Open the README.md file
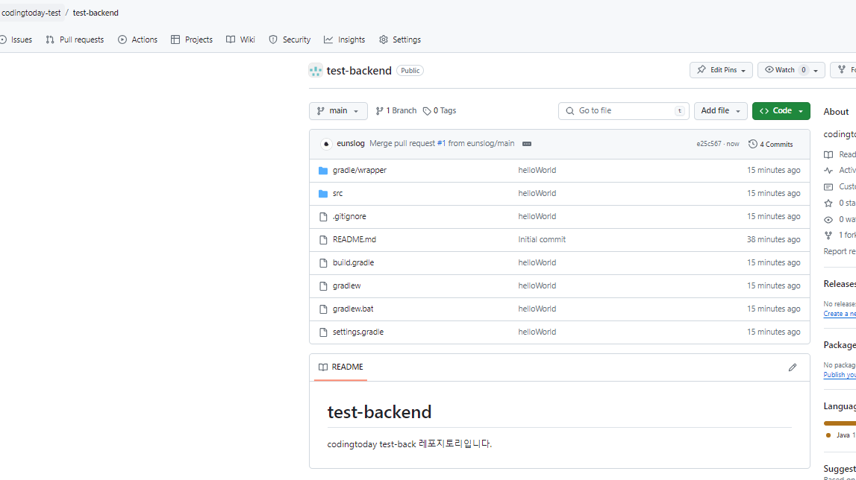 tap(354, 239)
